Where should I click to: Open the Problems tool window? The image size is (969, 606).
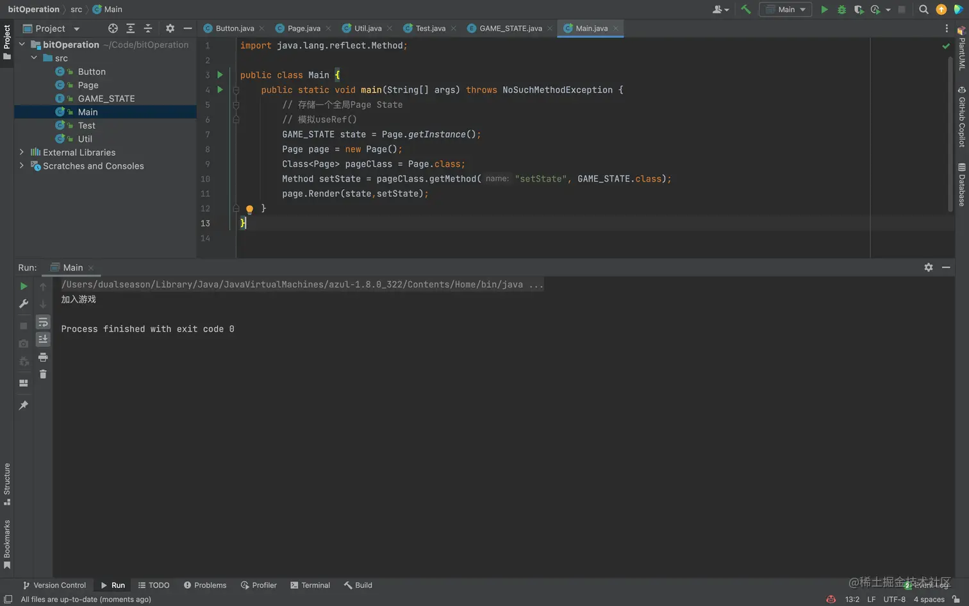[x=205, y=585]
